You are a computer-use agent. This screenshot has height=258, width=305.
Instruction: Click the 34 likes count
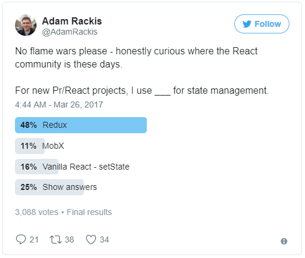[x=104, y=239]
